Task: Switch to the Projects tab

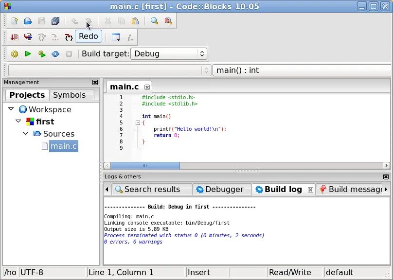Action: click(x=27, y=95)
